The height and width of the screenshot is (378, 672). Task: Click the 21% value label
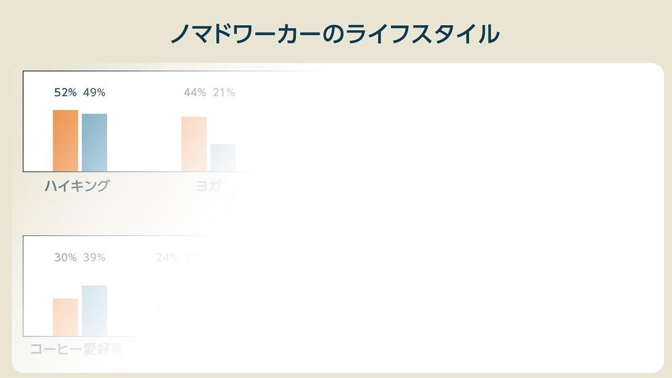point(223,93)
